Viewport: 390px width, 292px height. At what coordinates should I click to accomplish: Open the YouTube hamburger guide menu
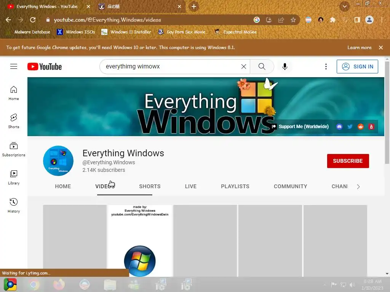pos(14,67)
